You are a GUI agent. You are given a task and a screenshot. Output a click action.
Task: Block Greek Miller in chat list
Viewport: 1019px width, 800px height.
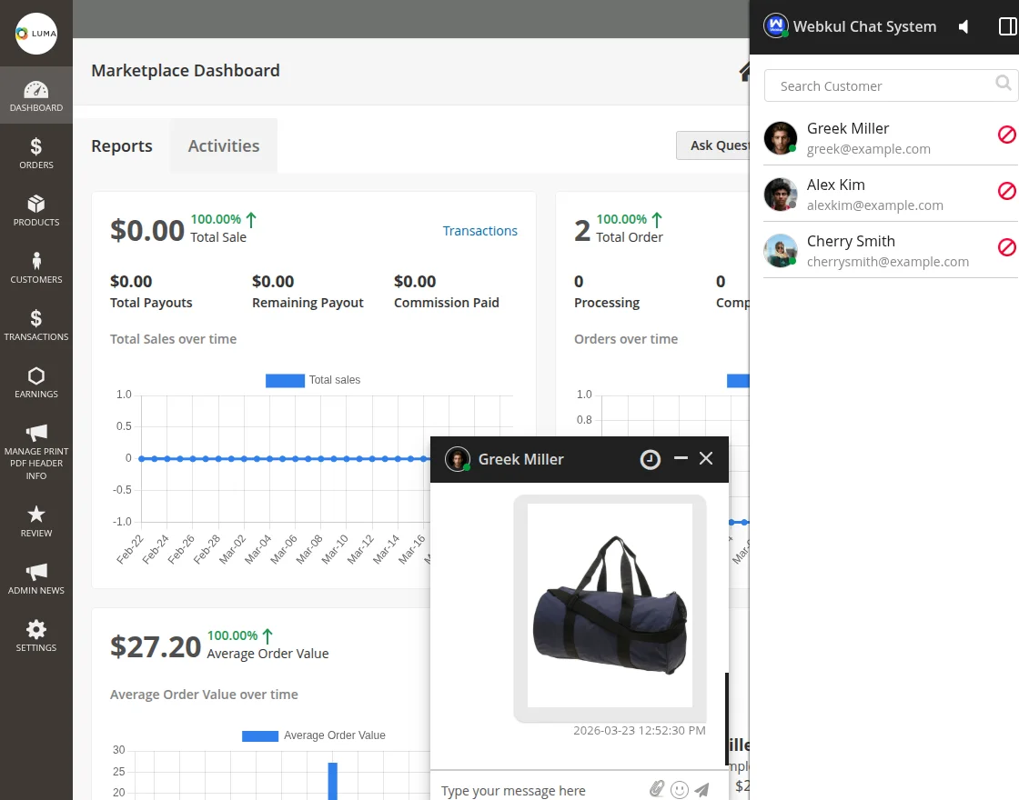pyautogui.click(x=1006, y=135)
